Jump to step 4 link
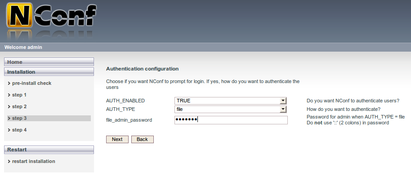The image size is (411, 176). pyautogui.click(x=19, y=130)
